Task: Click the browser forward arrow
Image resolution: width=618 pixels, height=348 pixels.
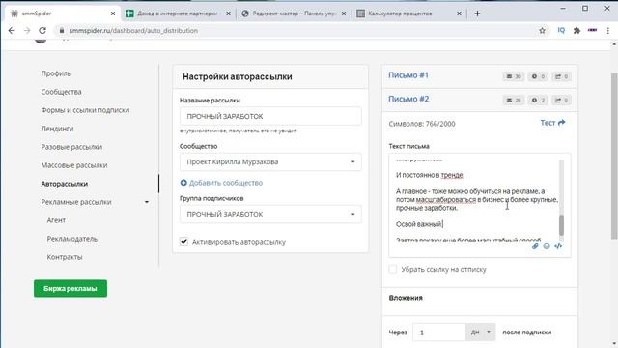Action: pyautogui.click(x=27, y=30)
